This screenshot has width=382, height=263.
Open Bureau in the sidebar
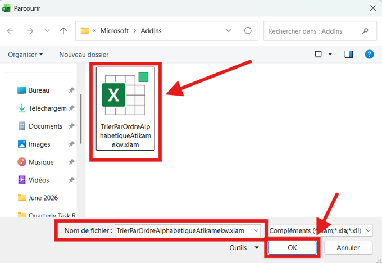tap(39, 90)
